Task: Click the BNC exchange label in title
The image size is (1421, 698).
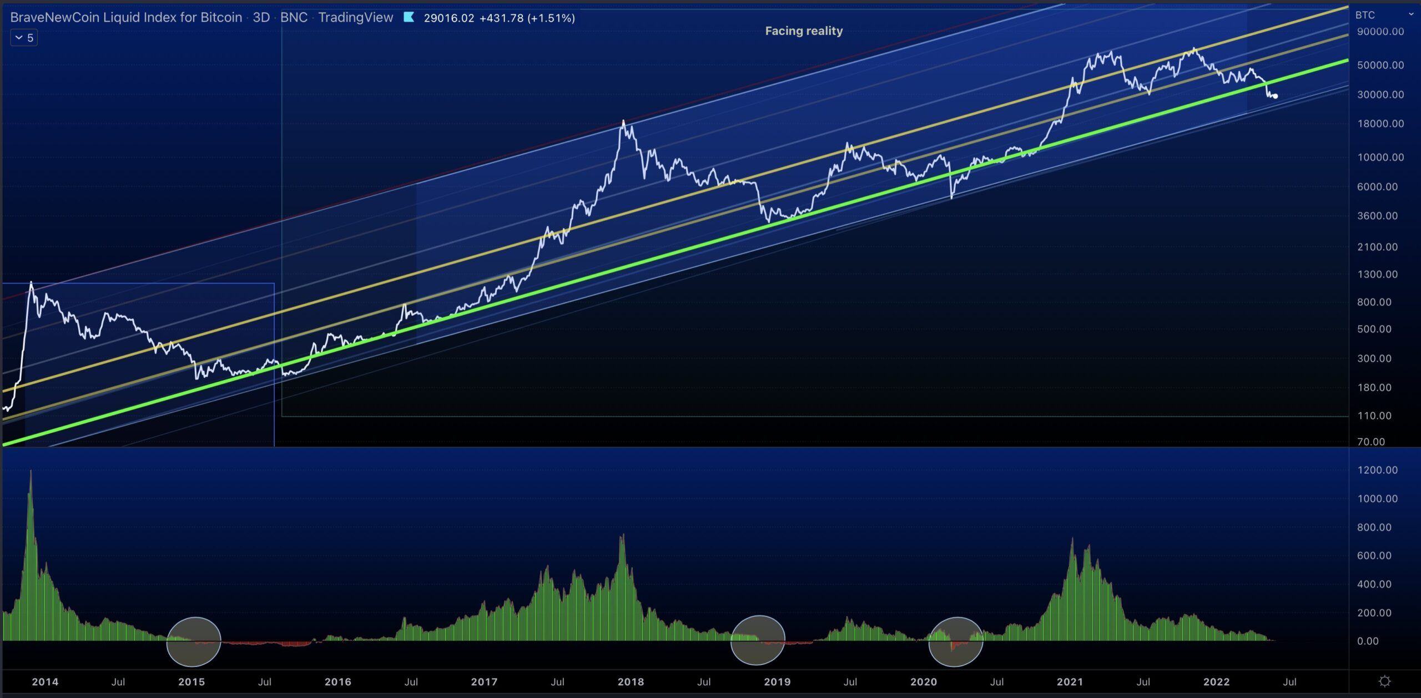Action: 294,17
